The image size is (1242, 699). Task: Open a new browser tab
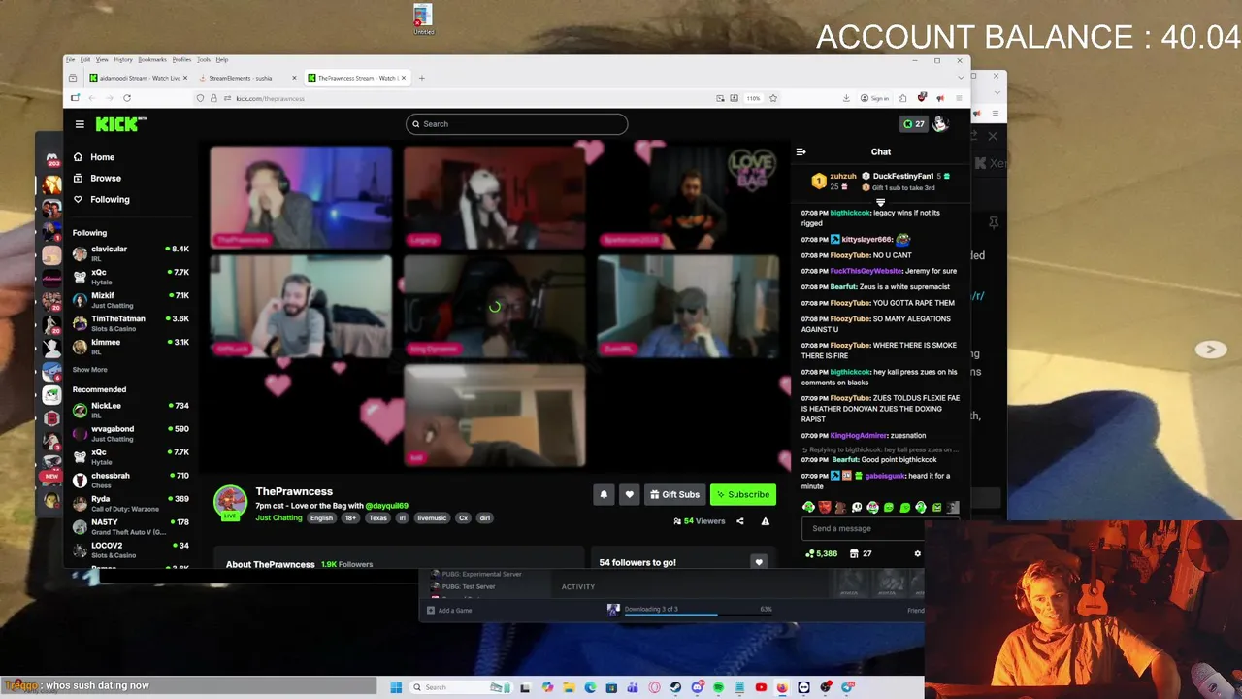(x=421, y=78)
